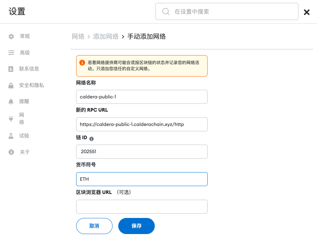The width and height of the screenshot is (317, 243).
Task: Click the empty 区块浏览器 URL field
Action: coord(142,206)
